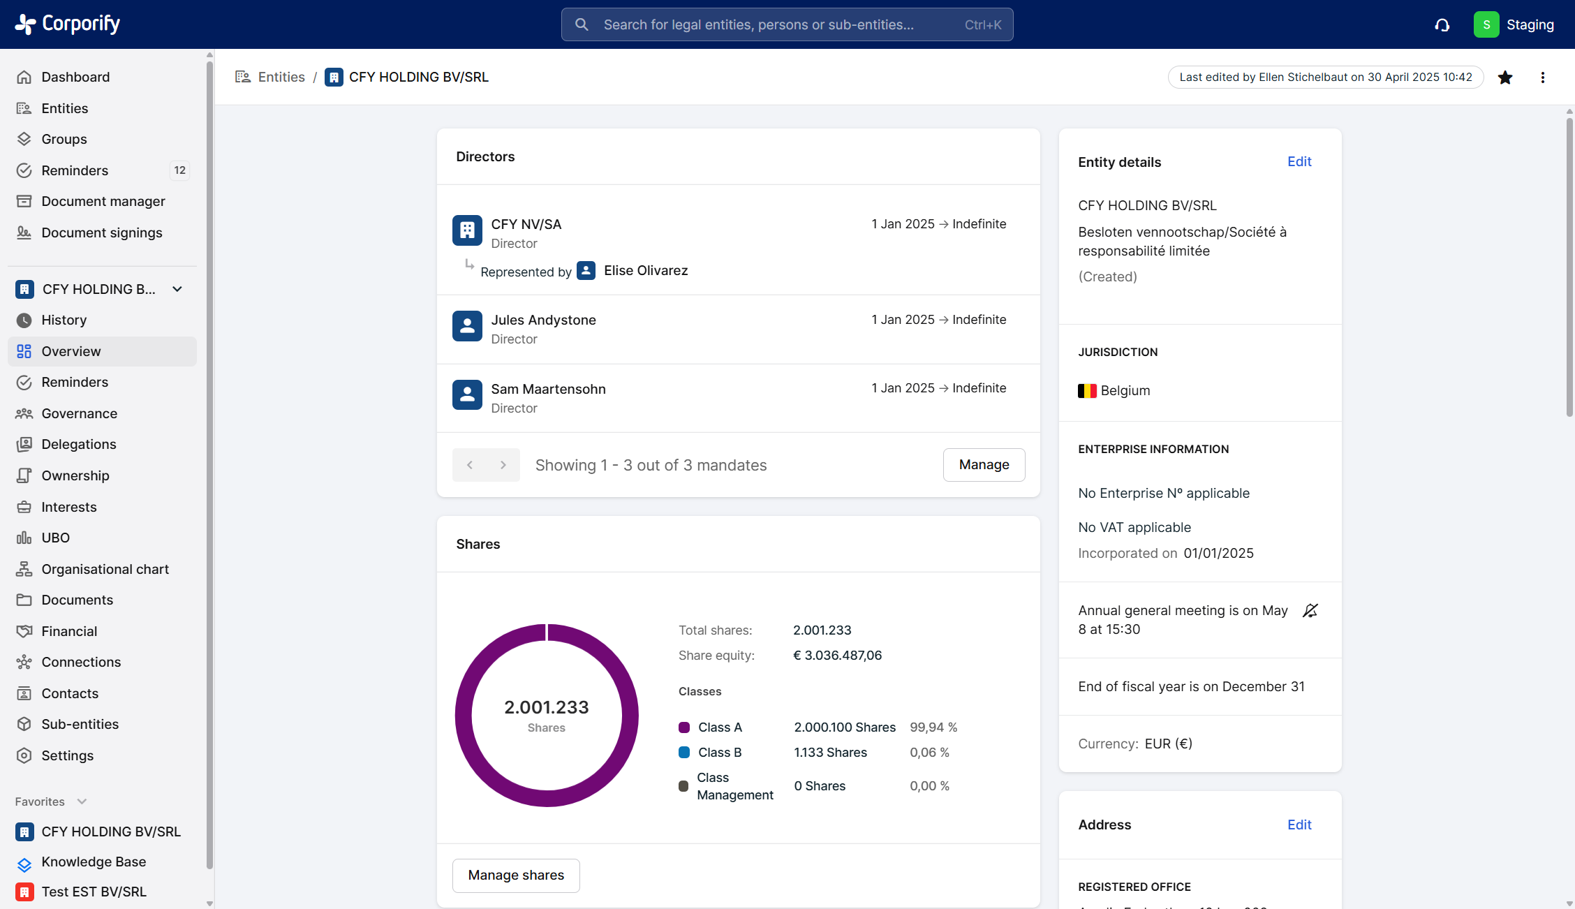This screenshot has height=909, width=1575.
Task: Open Organisational chart from sidebar
Action: [105, 569]
